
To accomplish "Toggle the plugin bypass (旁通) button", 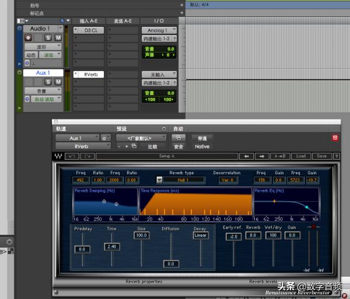I will [x=202, y=138].
